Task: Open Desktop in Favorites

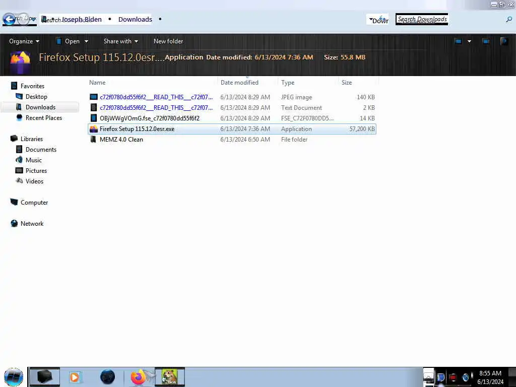Action: 36,96
